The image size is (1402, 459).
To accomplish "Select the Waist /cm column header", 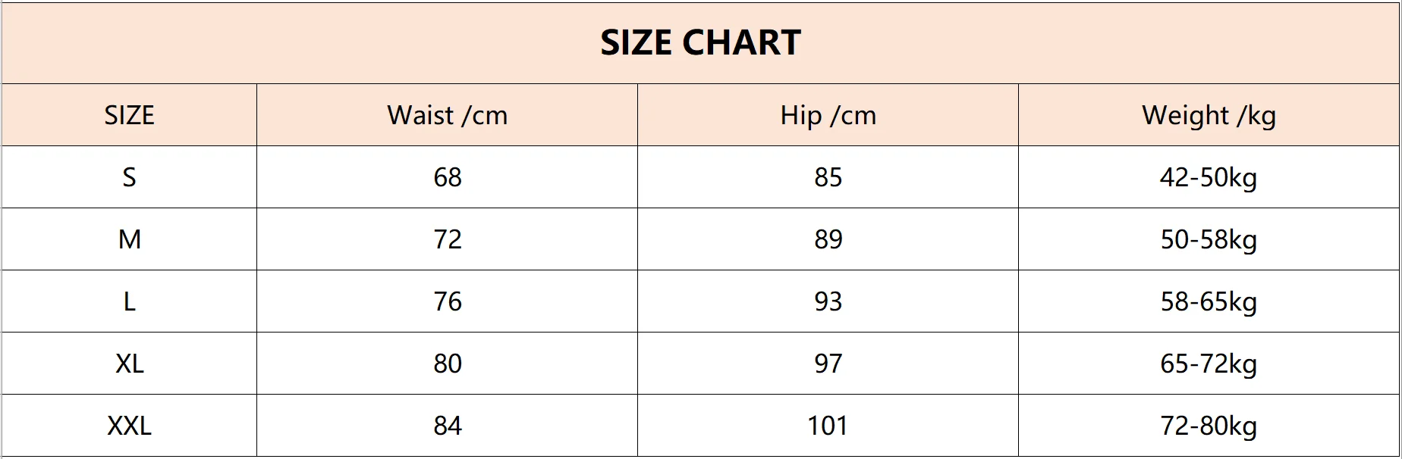I will [x=447, y=115].
